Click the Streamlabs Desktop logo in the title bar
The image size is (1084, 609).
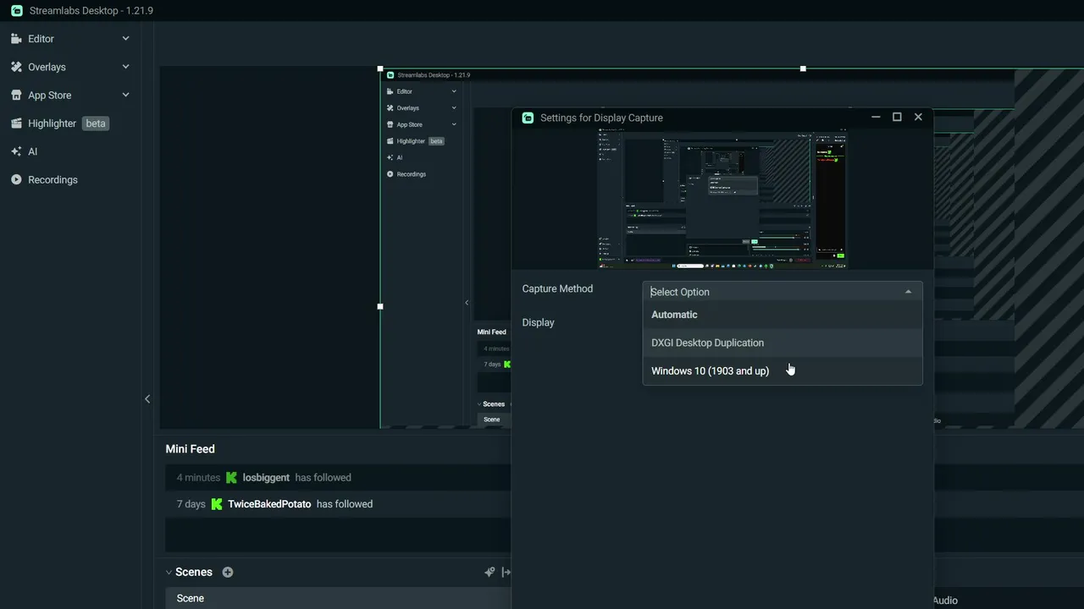click(x=17, y=11)
